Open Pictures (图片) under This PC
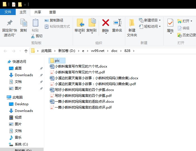 (x=15, y=124)
